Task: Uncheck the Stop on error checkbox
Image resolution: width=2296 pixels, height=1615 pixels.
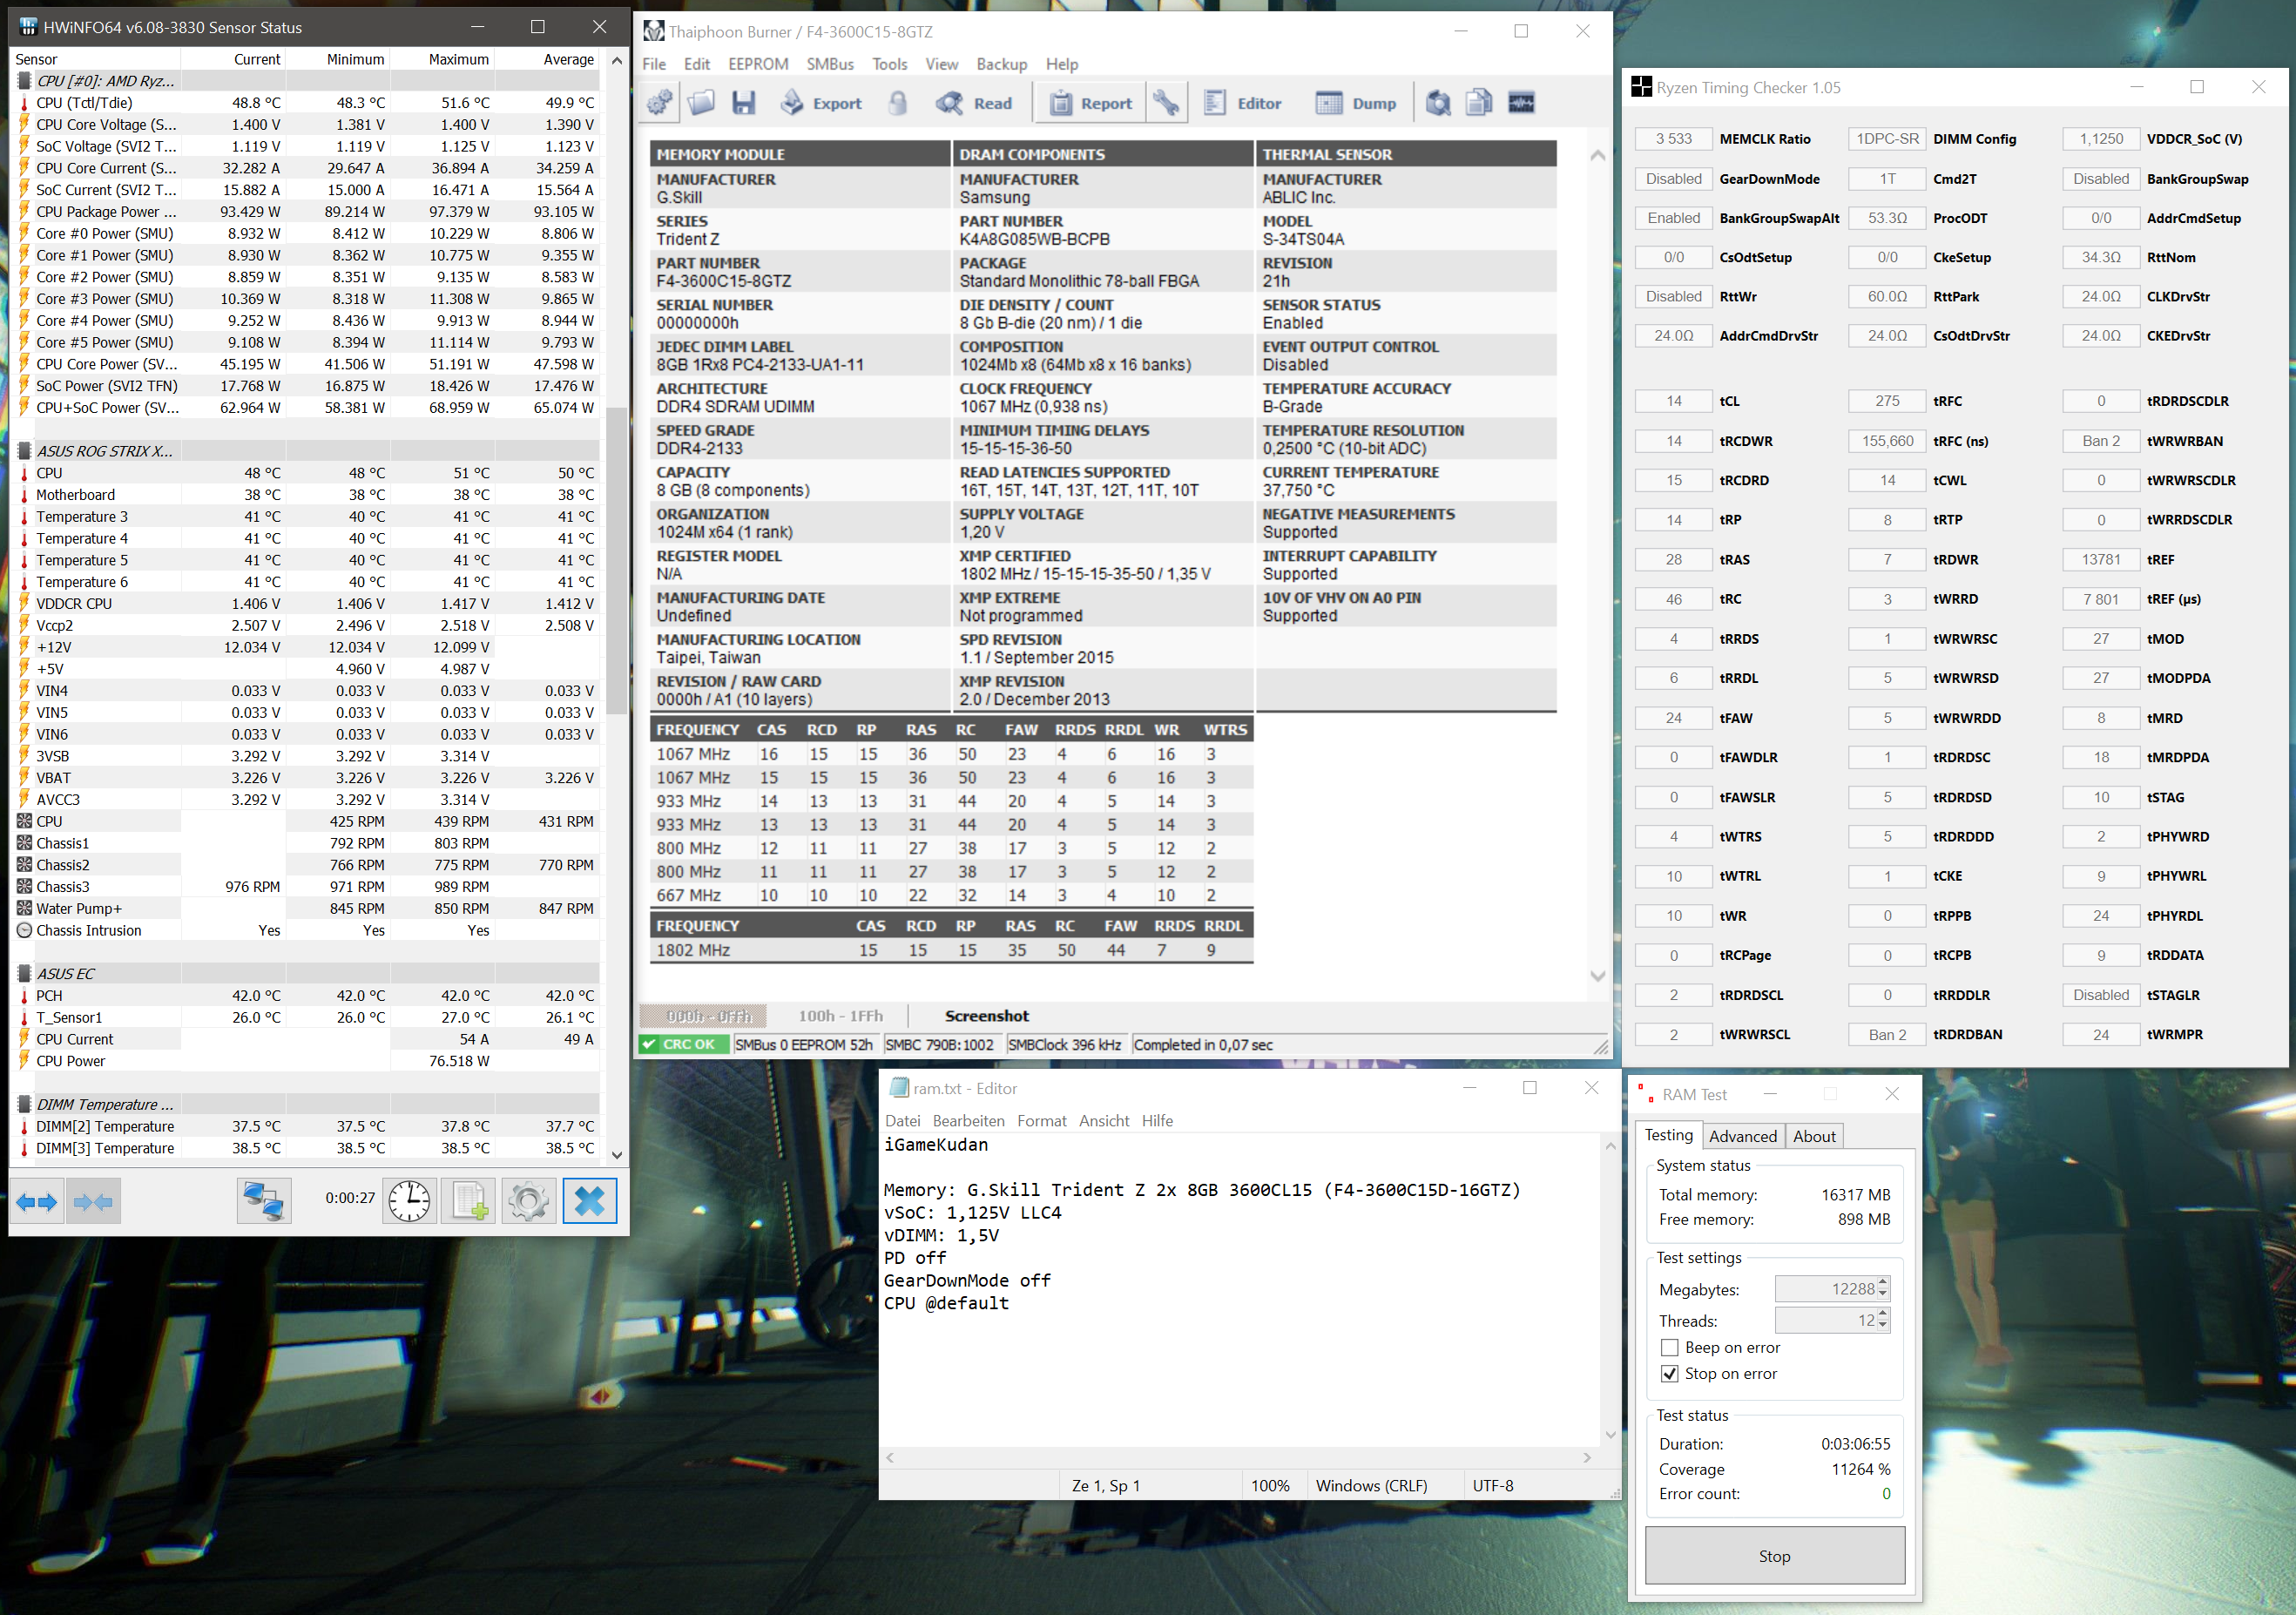Action: tap(1669, 1373)
